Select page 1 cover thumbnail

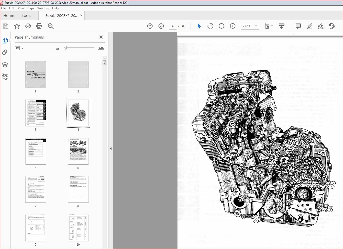[x=36, y=75]
